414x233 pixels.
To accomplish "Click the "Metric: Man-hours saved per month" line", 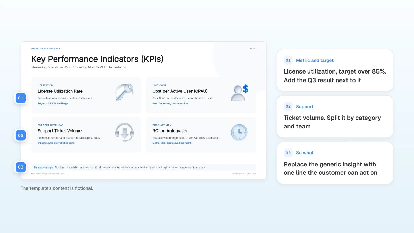I will [172, 143].
